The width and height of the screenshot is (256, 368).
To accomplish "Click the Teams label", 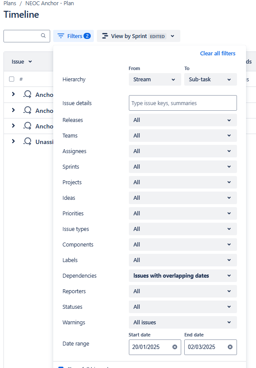I will (x=70, y=136).
